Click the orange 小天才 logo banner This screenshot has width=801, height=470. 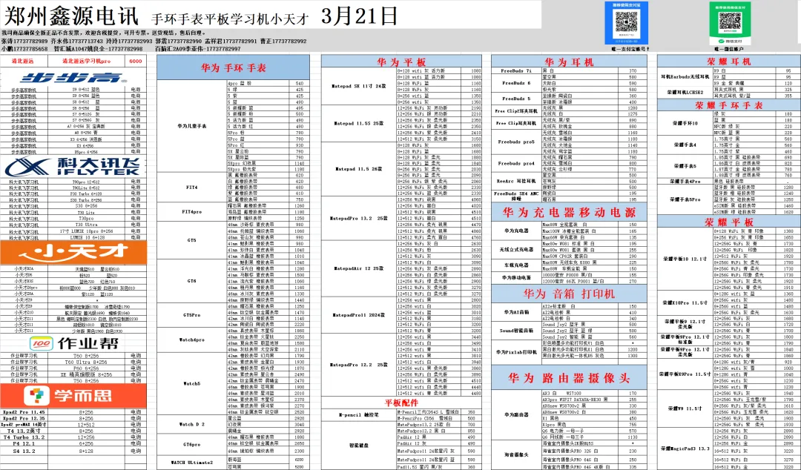click(x=73, y=252)
